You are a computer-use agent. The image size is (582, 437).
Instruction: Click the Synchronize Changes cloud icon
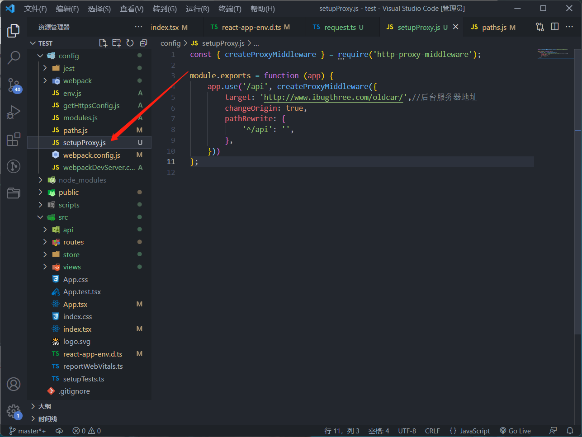(59, 431)
